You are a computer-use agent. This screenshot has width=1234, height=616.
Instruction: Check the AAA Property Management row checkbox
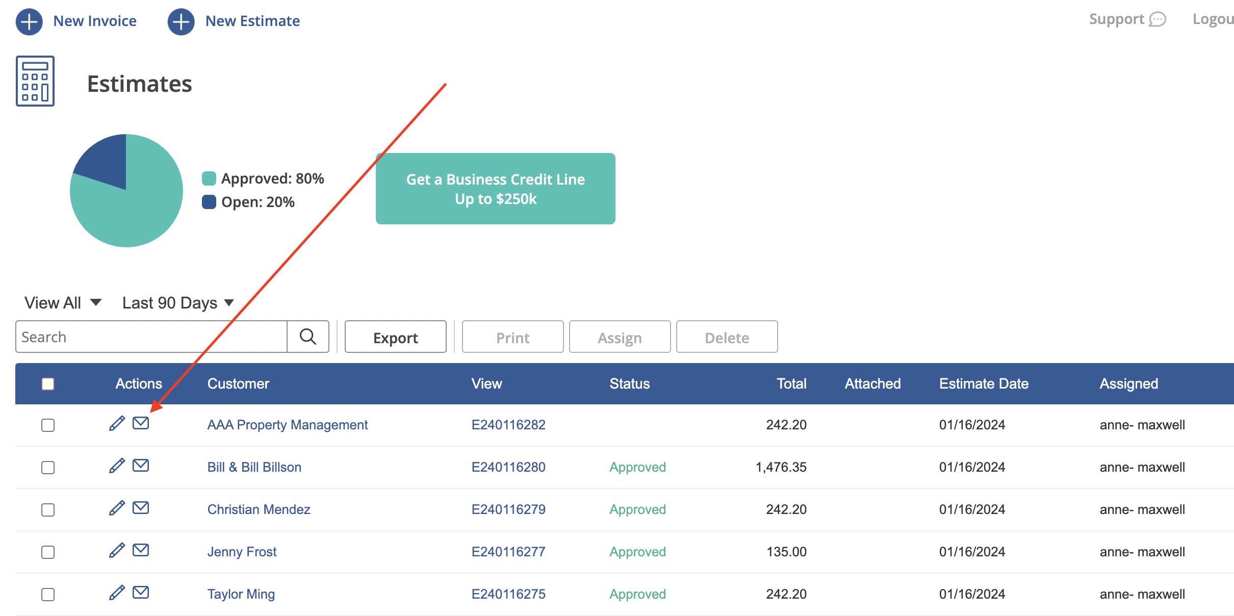coord(48,425)
